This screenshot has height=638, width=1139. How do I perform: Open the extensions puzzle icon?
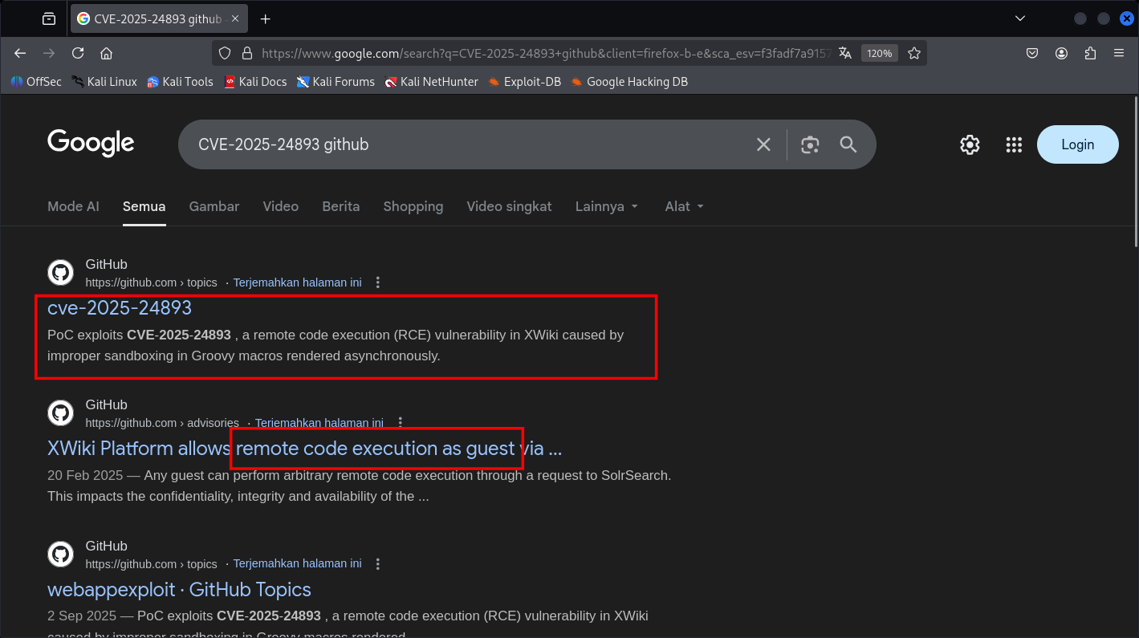point(1090,53)
